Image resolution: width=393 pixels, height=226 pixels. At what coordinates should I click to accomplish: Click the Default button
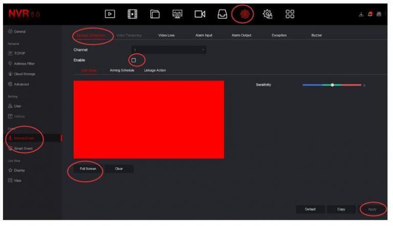pyautogui.click(x=310, y=209)
